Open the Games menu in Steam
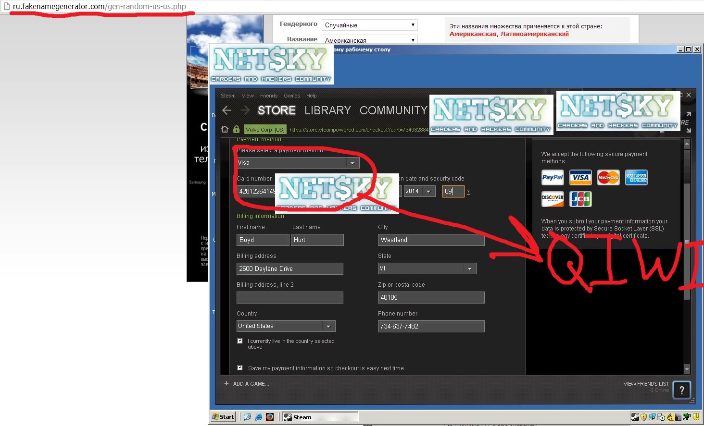This screenshot has width=704, height=426. (292, 96)
